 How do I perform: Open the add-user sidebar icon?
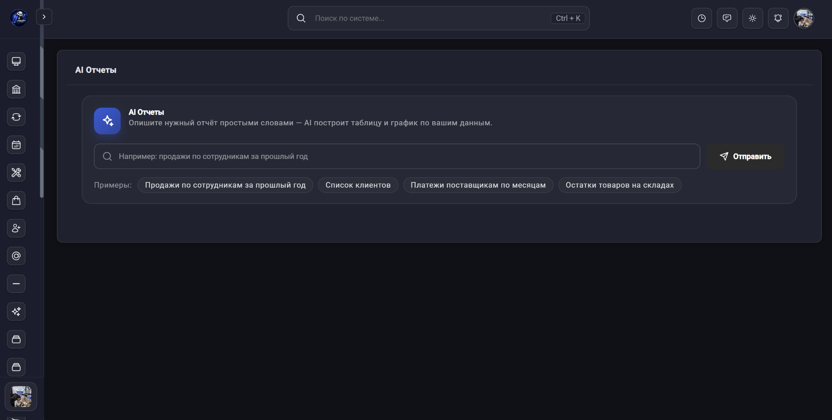tap(16, 228)
